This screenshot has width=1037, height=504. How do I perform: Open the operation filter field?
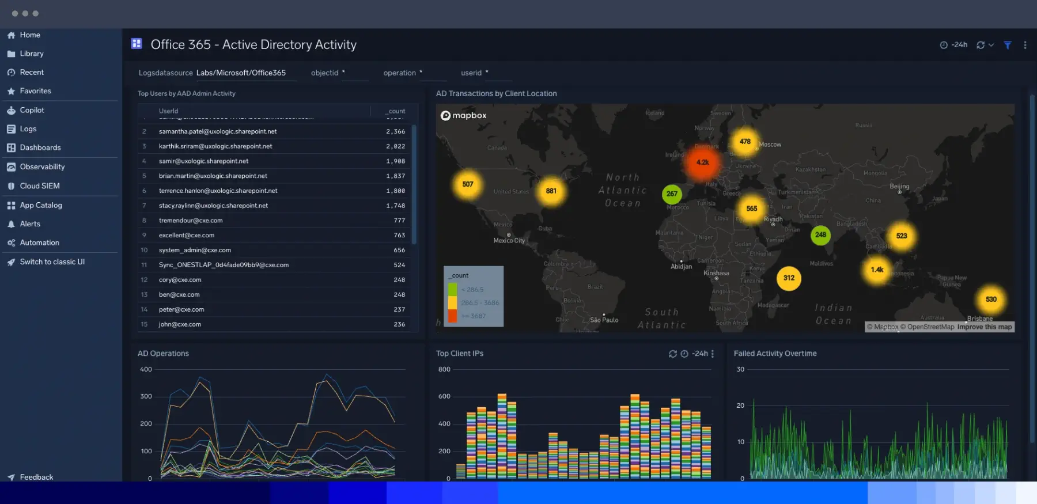(433, 73)
